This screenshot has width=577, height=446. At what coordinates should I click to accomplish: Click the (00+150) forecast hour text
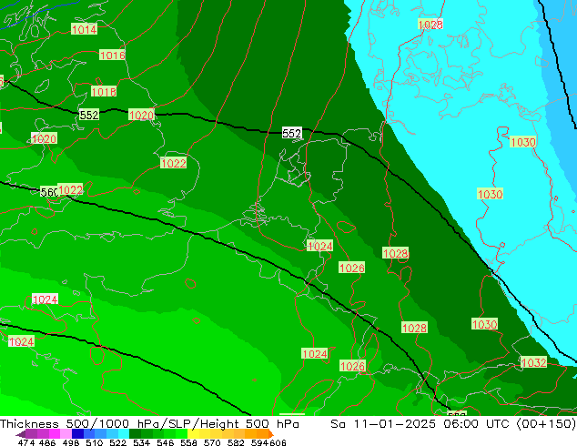pos(546,424)
